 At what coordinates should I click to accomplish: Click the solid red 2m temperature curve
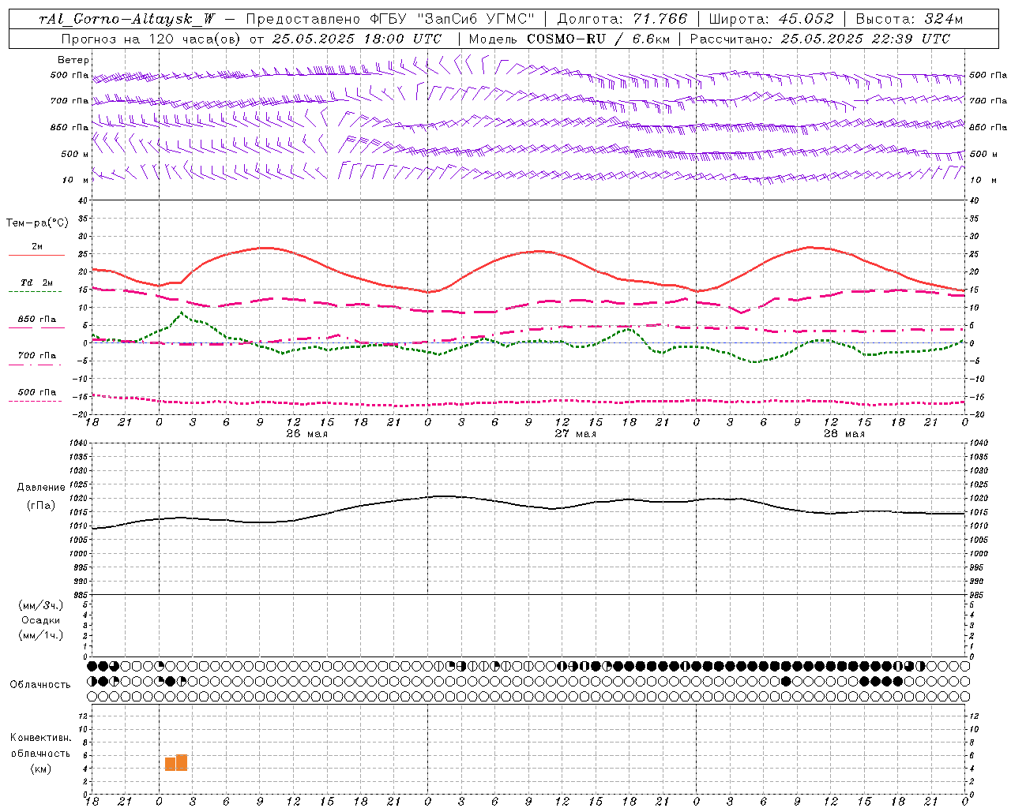click(x=529, y=252)
